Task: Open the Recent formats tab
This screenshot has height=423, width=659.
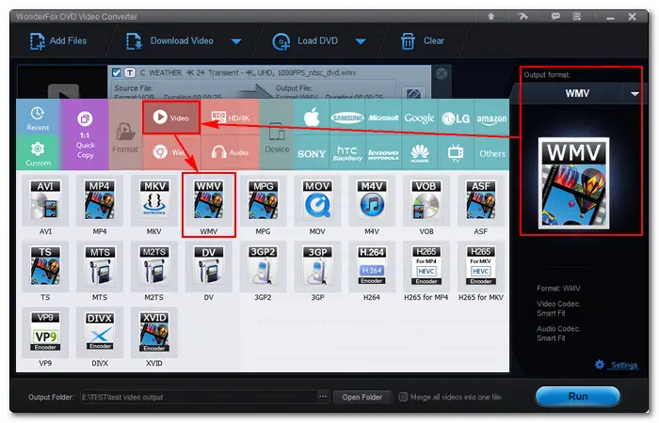Action: click(38, 117)
